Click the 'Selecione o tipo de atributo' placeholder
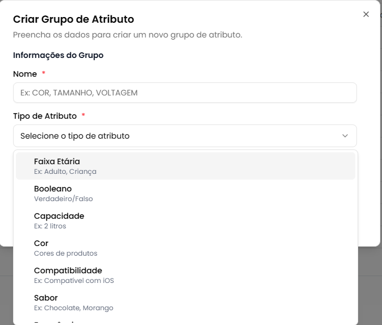382x325 pixels. click(x=75, y=136)
